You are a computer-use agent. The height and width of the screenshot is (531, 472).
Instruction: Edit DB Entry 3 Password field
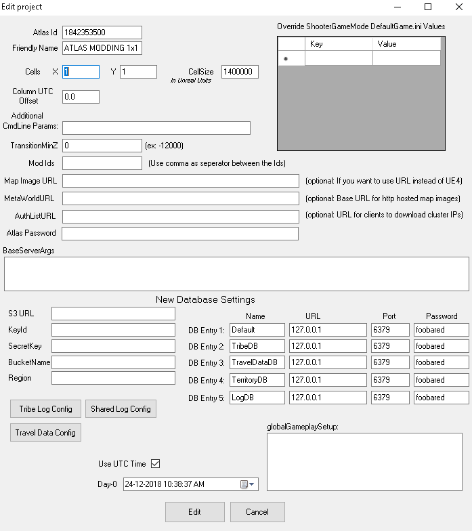click(442, 362)
